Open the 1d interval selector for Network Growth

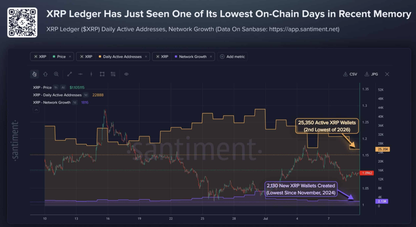click(75, 102)
